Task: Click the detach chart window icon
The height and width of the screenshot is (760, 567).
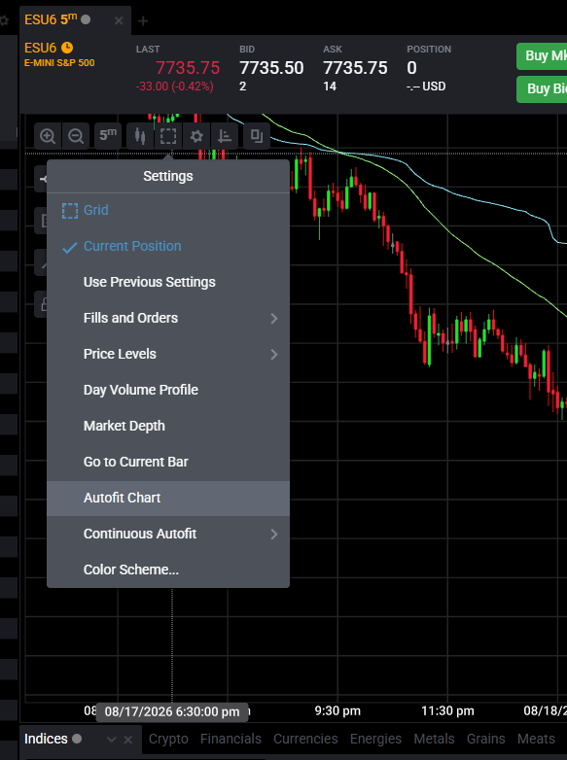Action: click(x=257, y=136)
